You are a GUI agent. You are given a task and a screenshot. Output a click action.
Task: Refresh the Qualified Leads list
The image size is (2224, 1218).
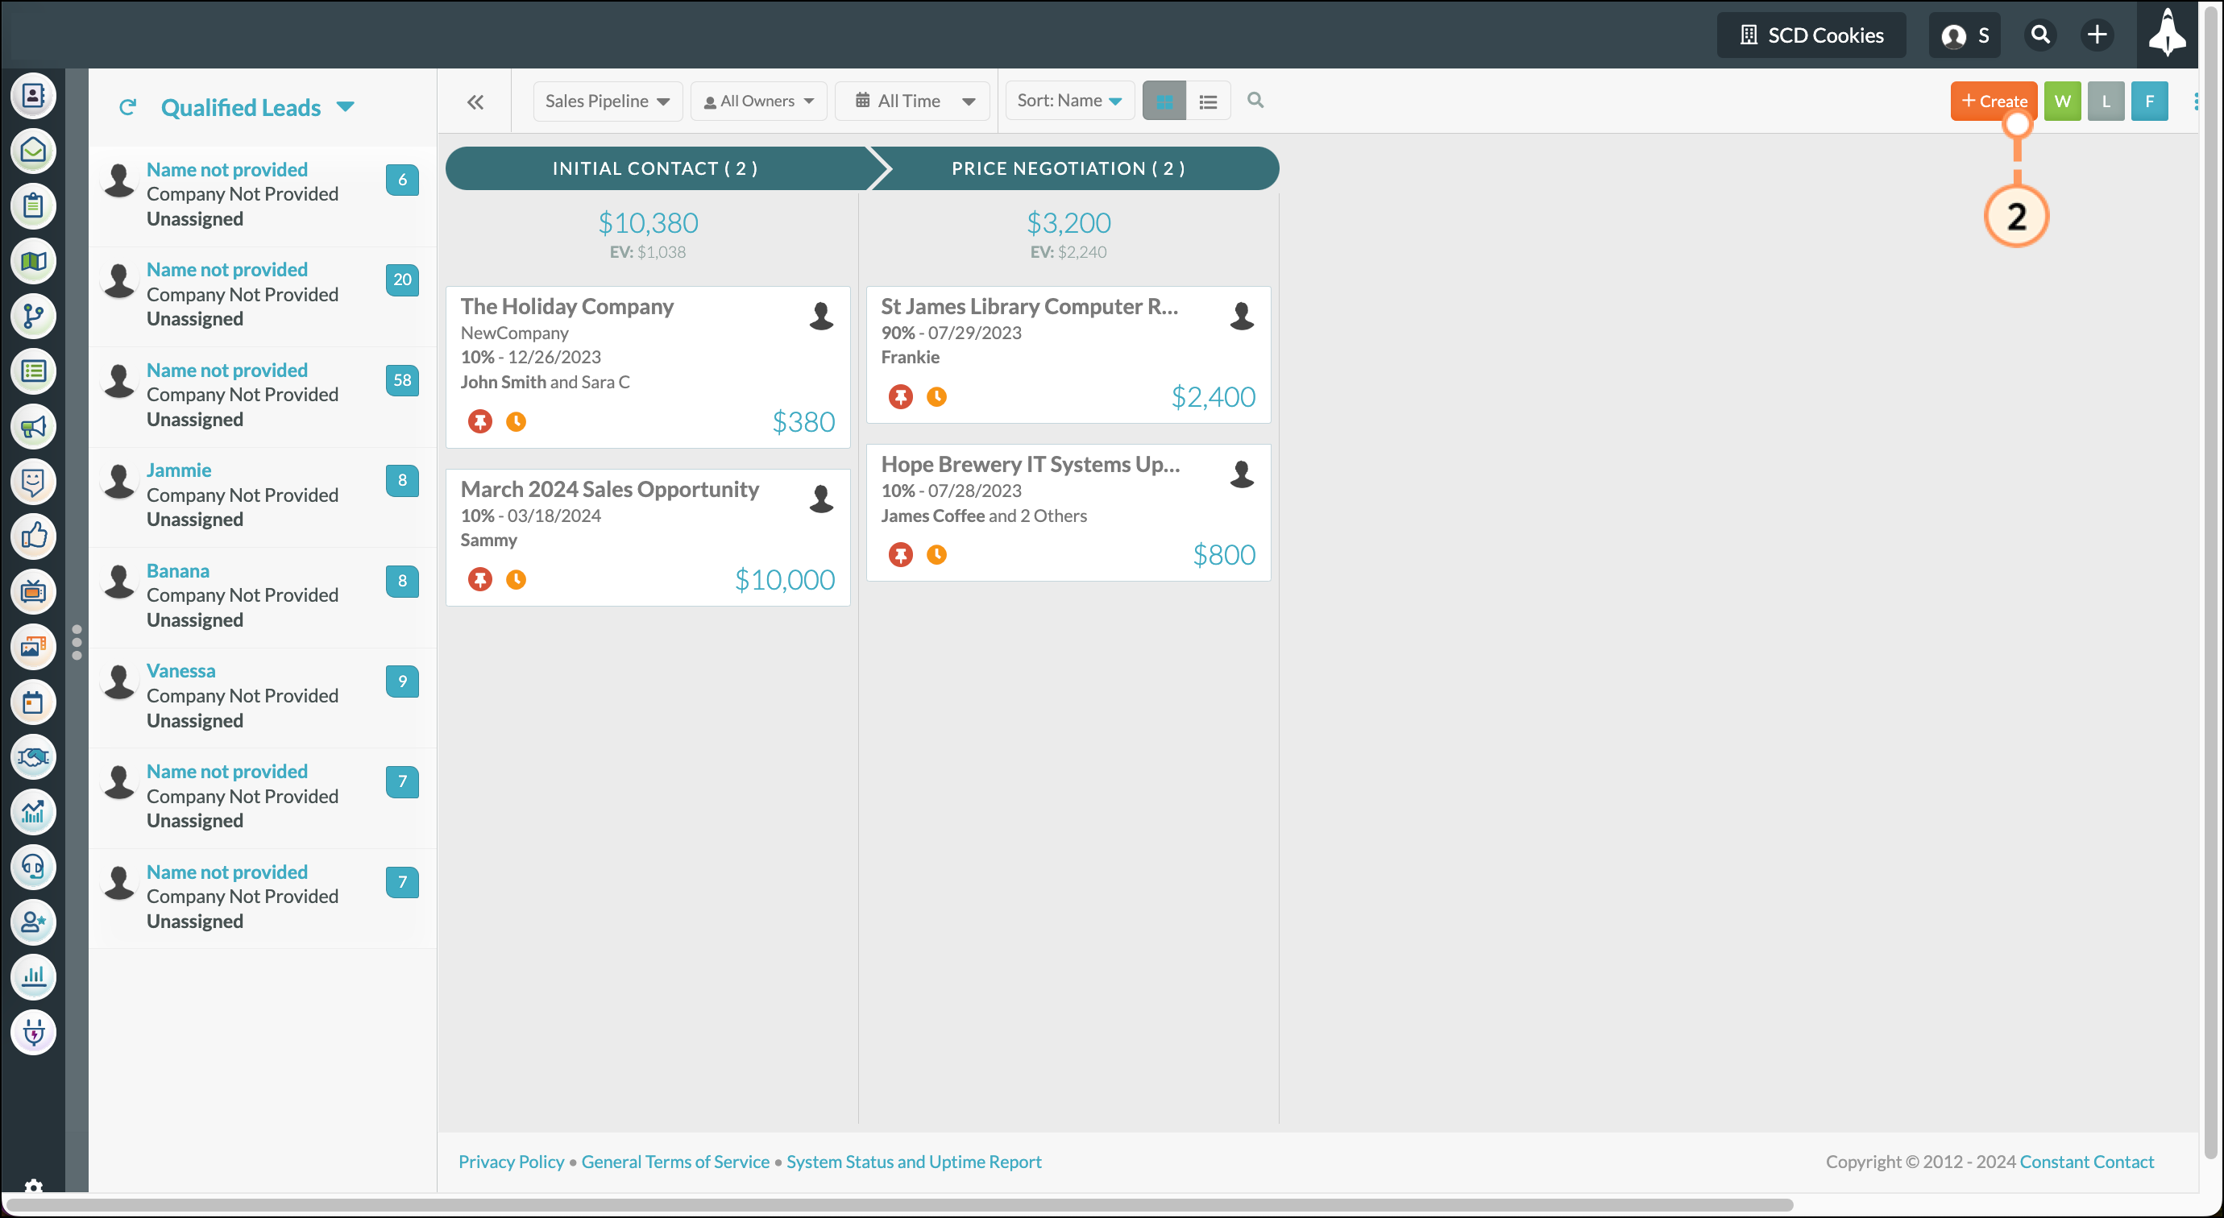coord(128,107)
